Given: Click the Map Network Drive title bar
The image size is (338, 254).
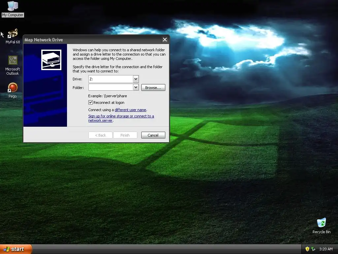Looking at the screenshot, I should (x=93, y=40).
